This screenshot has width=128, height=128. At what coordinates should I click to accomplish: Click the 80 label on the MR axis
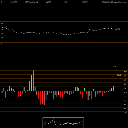click(125, 76)
